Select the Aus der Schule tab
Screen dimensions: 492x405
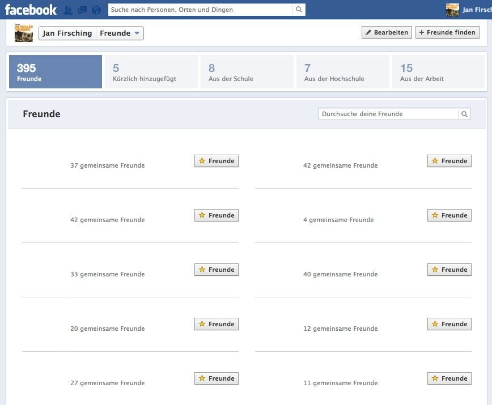tap(247, 72)
